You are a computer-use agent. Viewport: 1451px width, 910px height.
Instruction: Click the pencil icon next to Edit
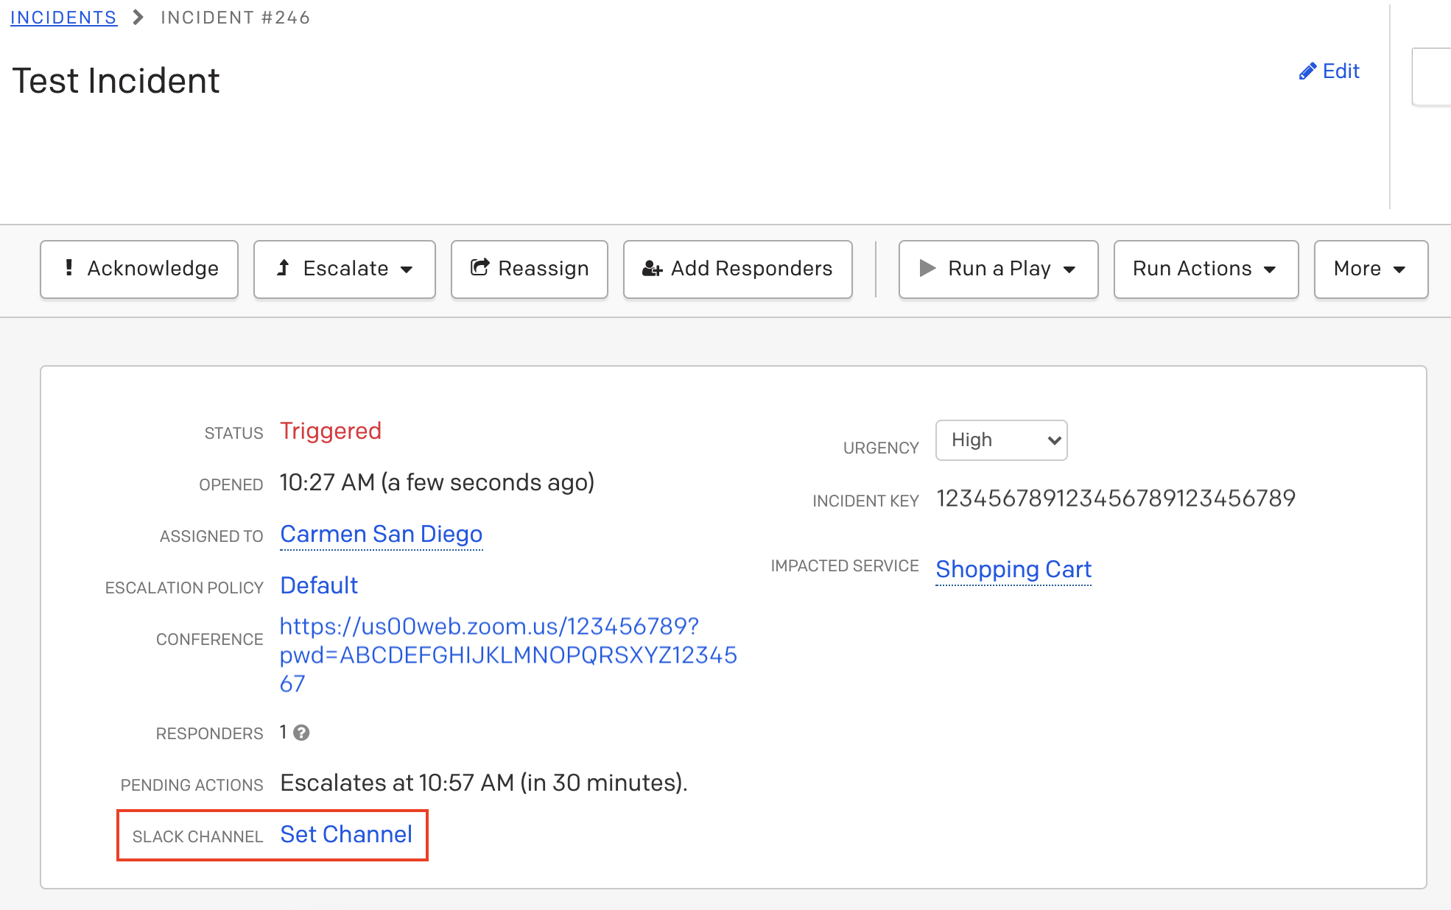[x=1307, y=71]
